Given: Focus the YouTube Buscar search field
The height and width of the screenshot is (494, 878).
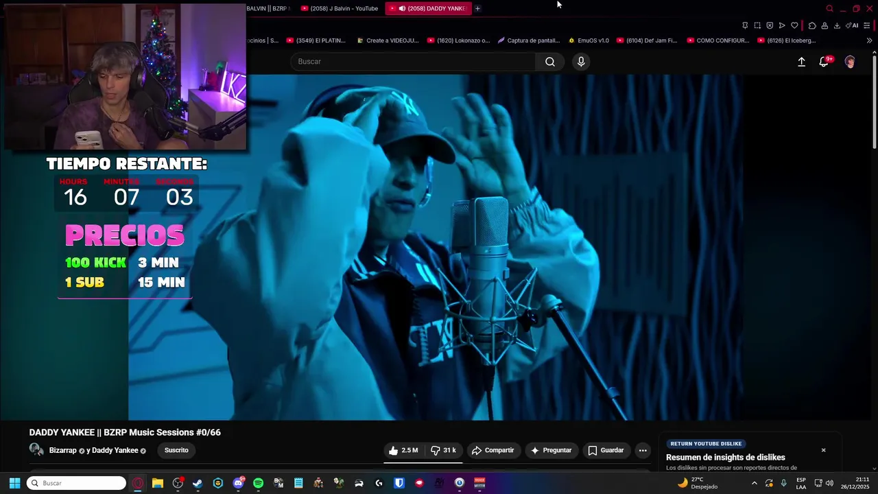Looking at the screenshot, I should pos(414,62).
